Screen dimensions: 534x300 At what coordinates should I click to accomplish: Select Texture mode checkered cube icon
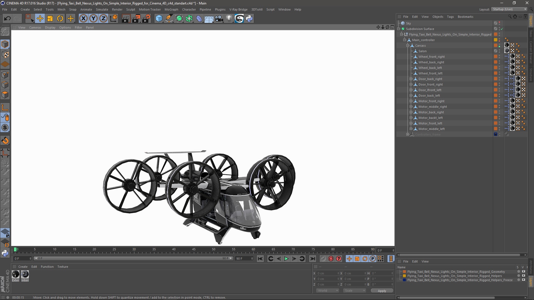point(5,54)
